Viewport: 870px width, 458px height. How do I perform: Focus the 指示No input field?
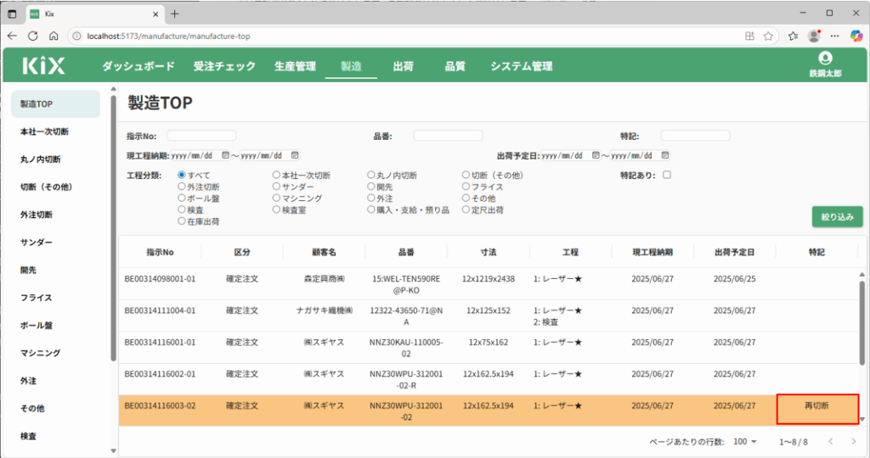[x=201, y=136]
